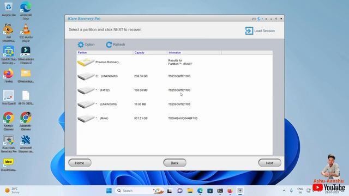Open the Wondershare Filmora desktop shortcut
Screen dimensions: 349x196
point(26,55)
